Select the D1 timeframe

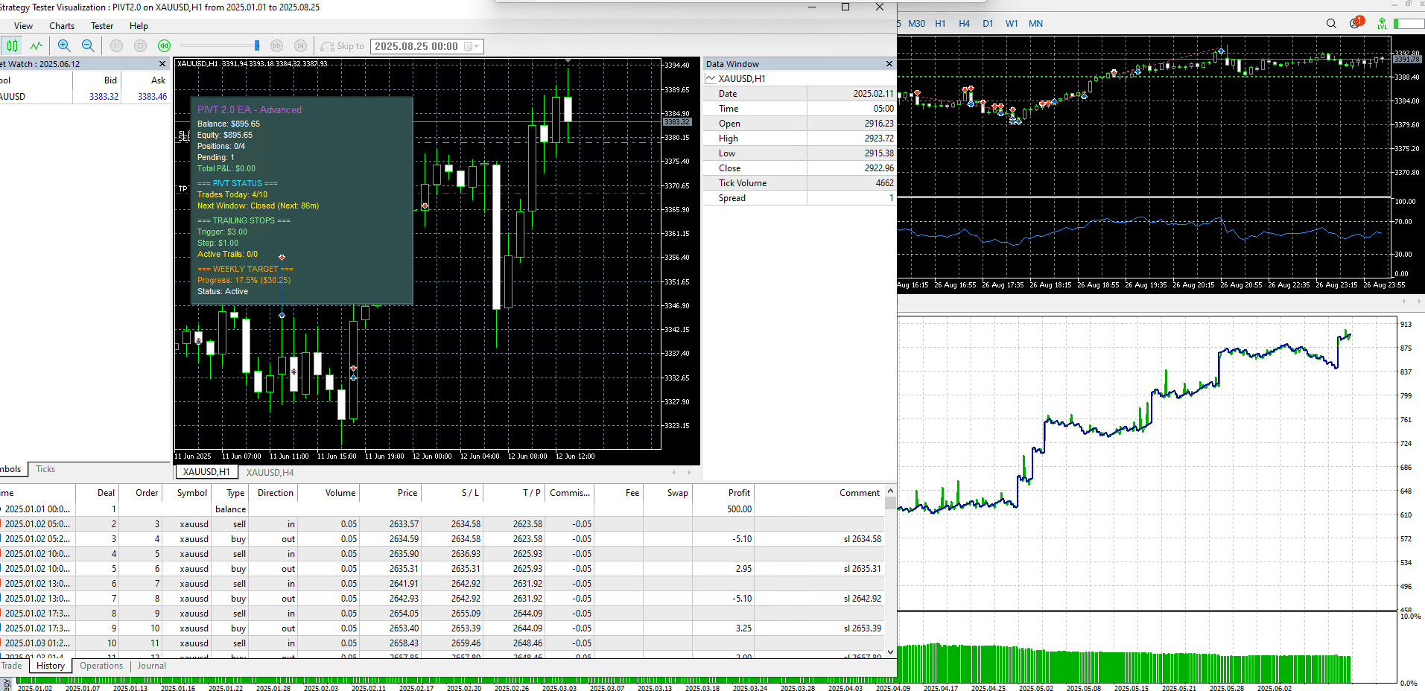988,23
